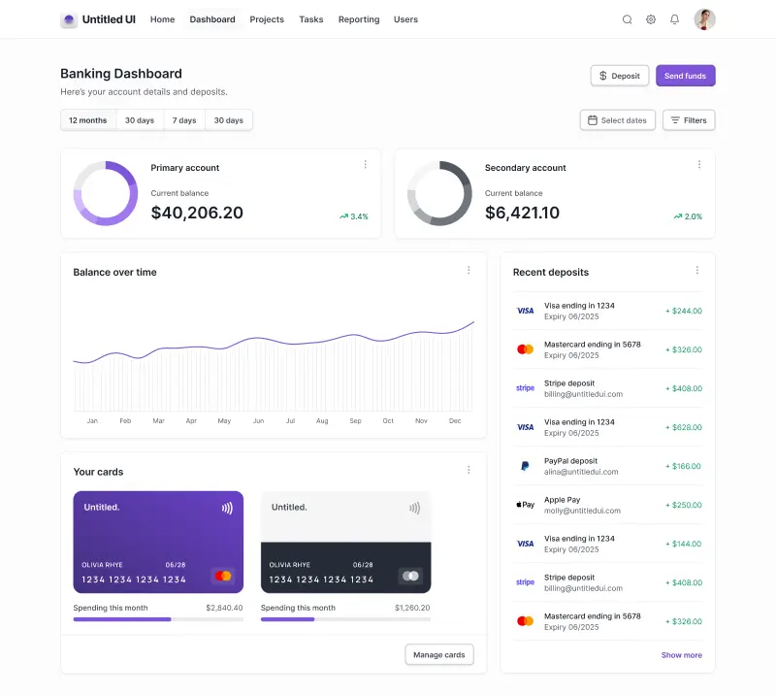Open the notifications bell icon
The width and height of the screenshot is (776, 696).
(x=674, y=18)
